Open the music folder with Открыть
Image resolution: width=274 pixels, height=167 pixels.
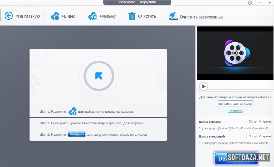(x=265, y=136)
